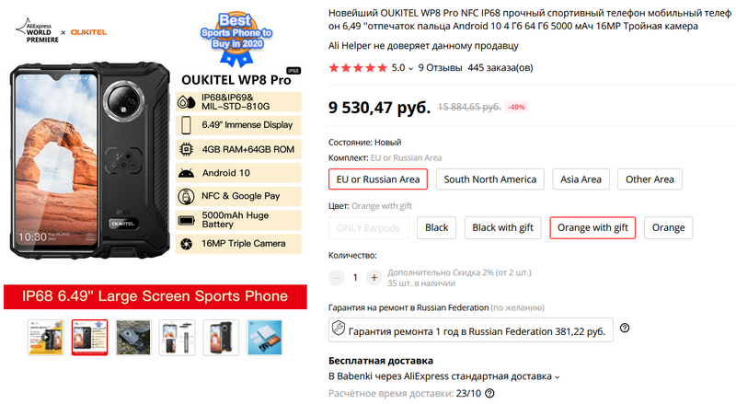Select the EU or Russian Area option
The image size is (736, 404).
pyautogui.click(x=378, y=179)
